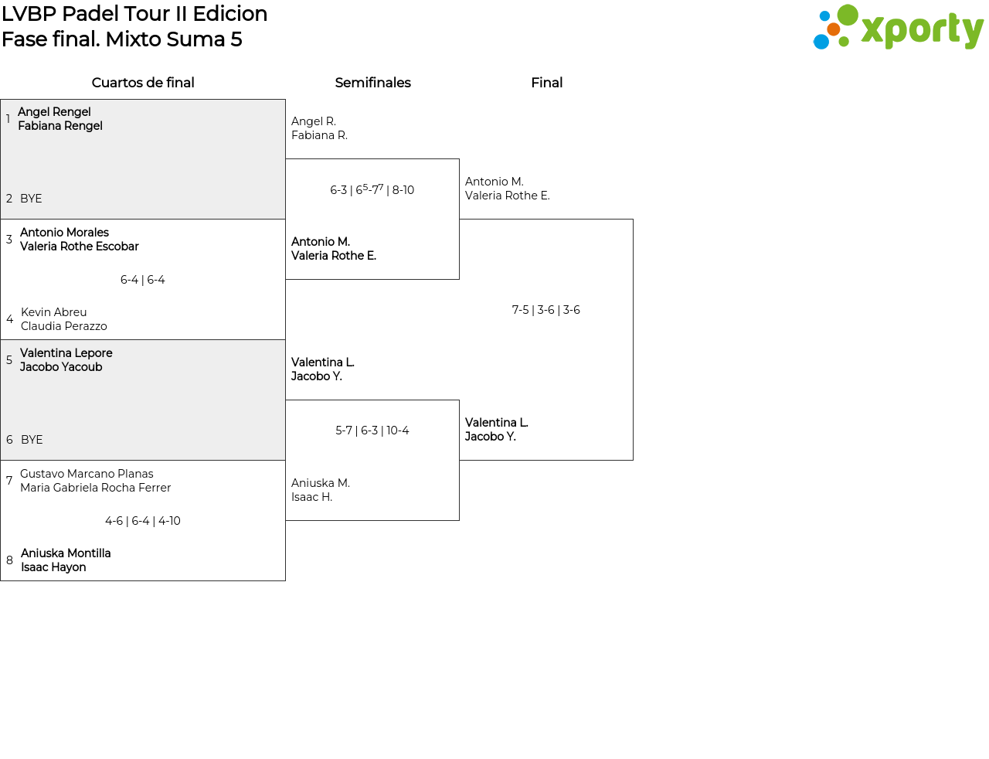Image resolution: width=989 pixels, height=759 pixels.
Task: Click the Semifinales column header
Action: 372,83
